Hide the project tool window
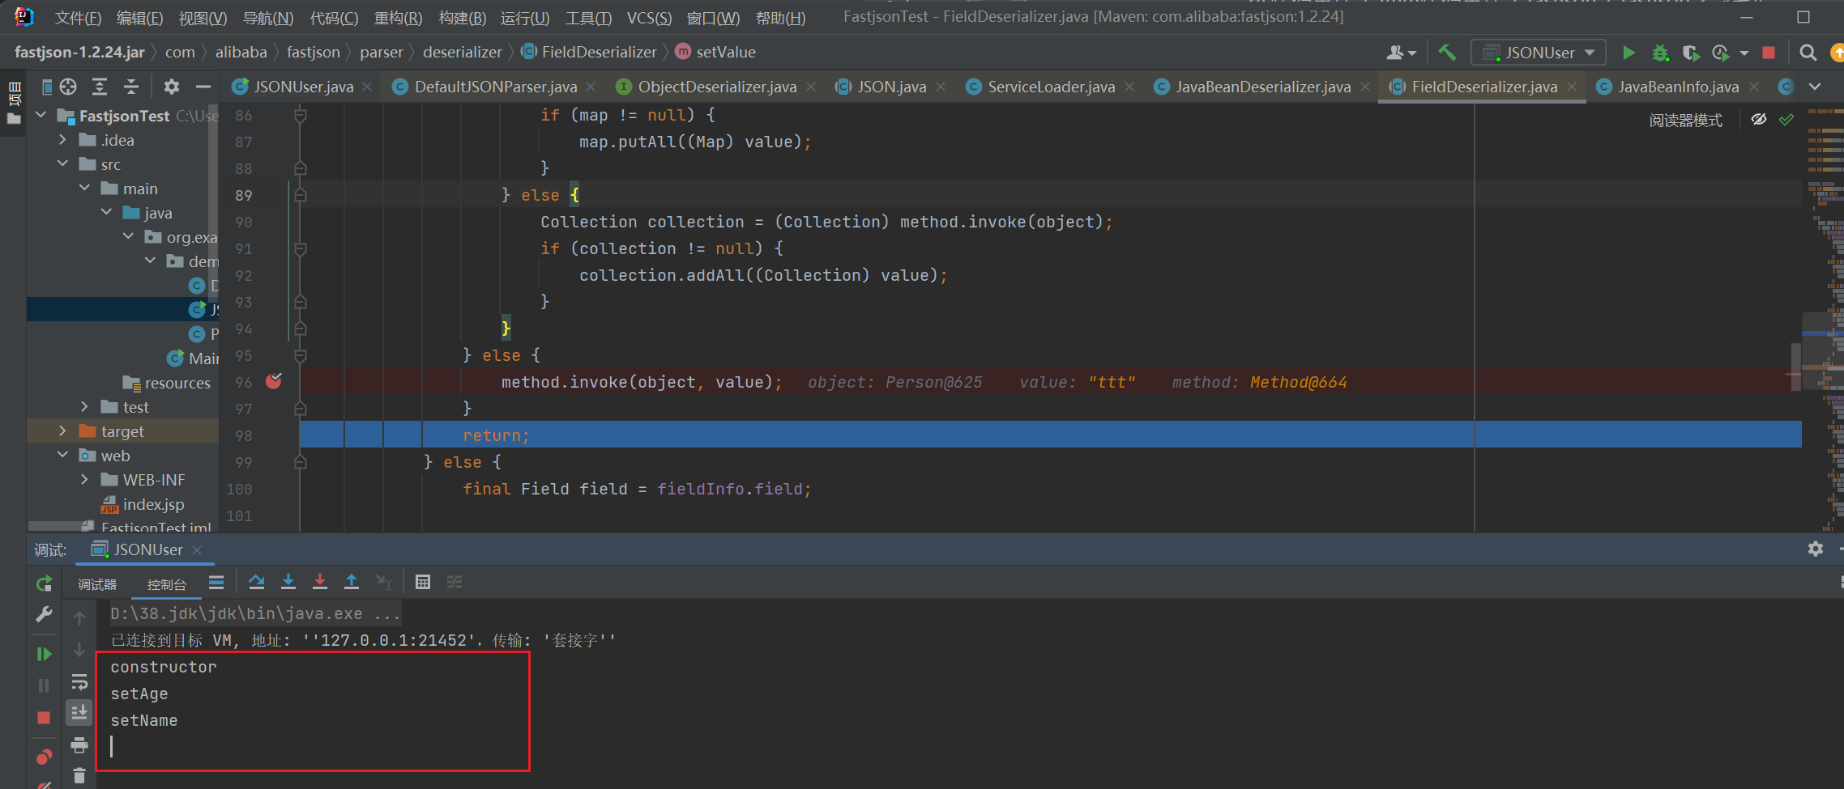 coord(203,87)
